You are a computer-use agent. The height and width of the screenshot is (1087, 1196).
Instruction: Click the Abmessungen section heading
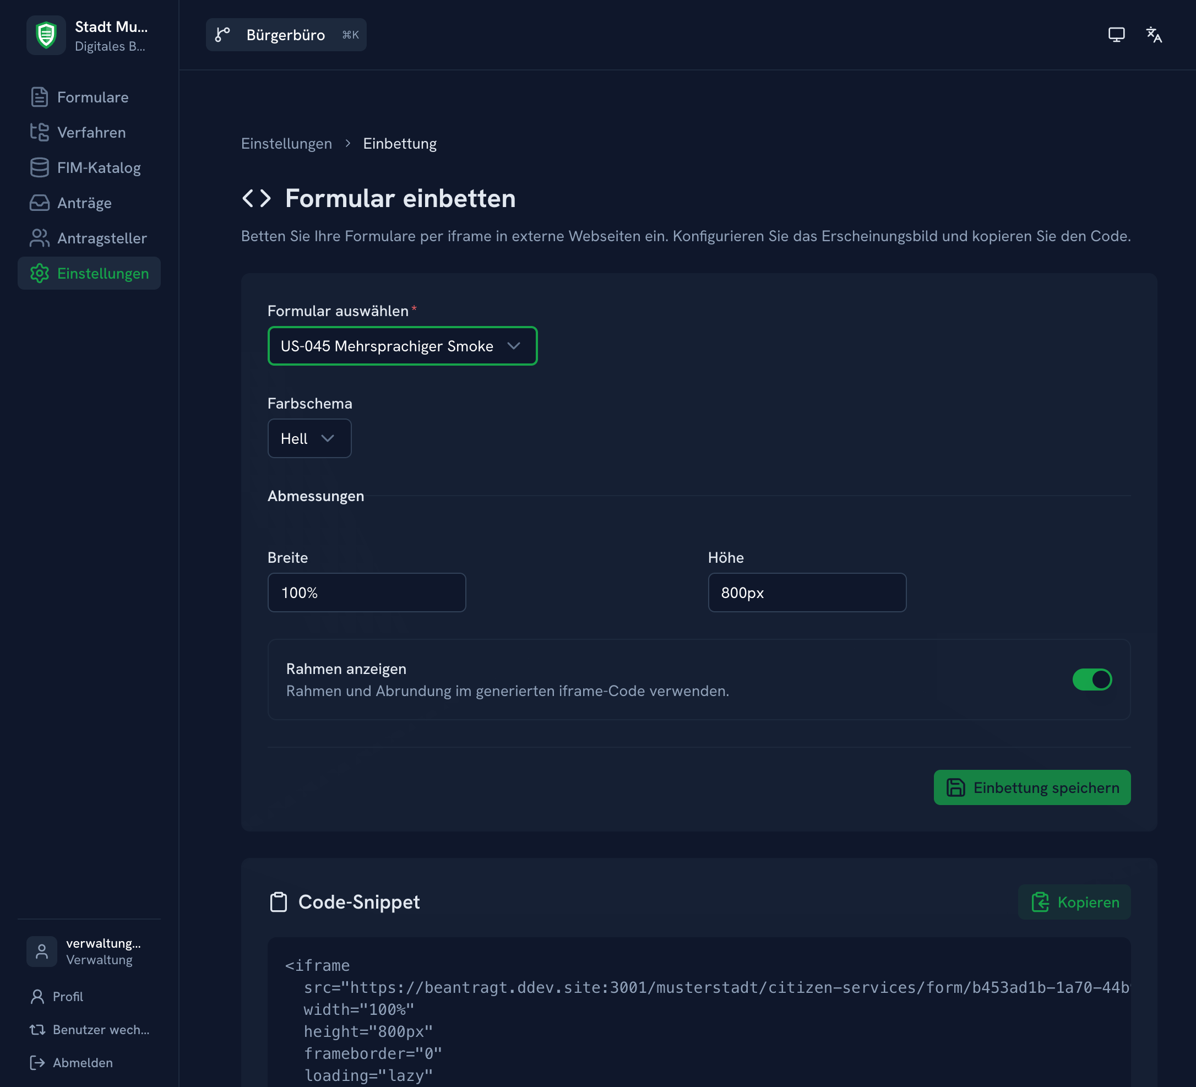point(316,496)
